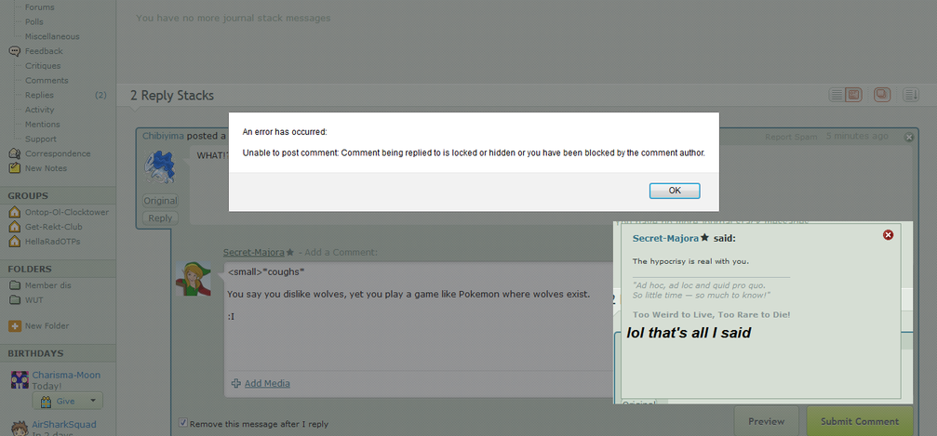Screen dimensions: 937x436
Task: Click Chibiyima's avatar thumbnail
Action: coord(160,167)
